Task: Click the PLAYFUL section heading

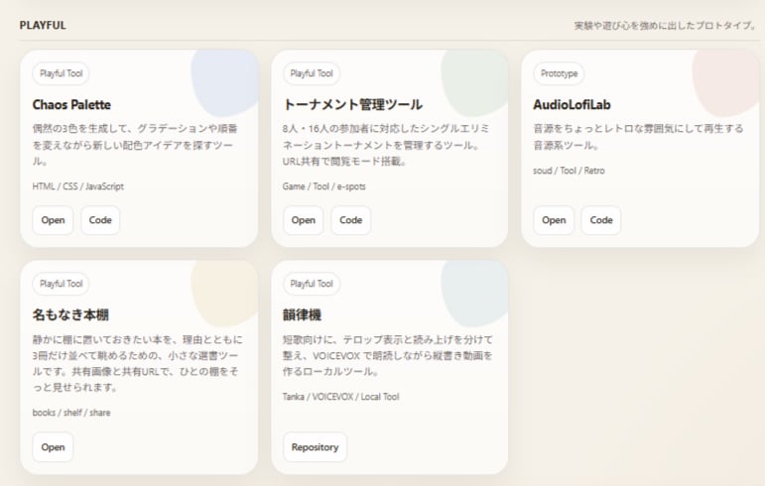Action: pyautogui.click(x=43, y=26)
